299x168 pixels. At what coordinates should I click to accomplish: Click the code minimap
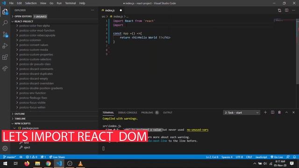[x=285, y=20]
